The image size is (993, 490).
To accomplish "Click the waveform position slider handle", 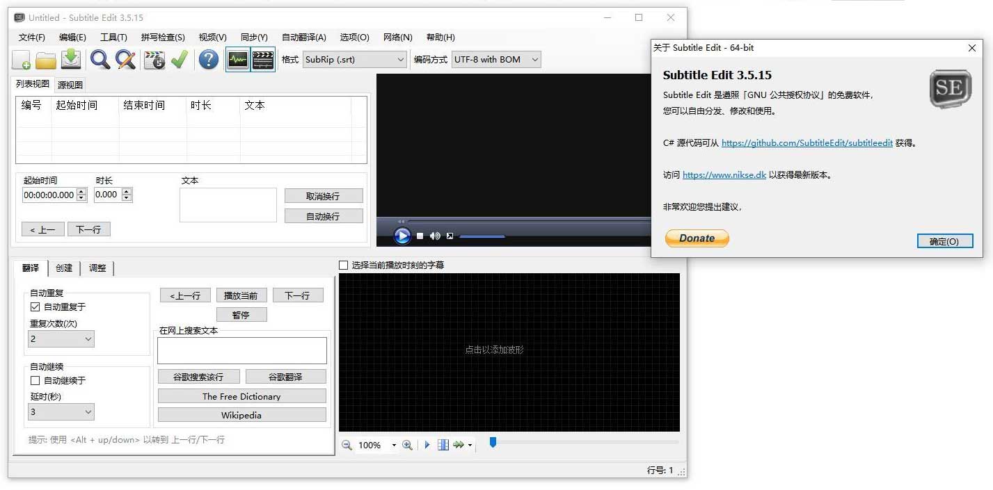I will coord(493,442).
